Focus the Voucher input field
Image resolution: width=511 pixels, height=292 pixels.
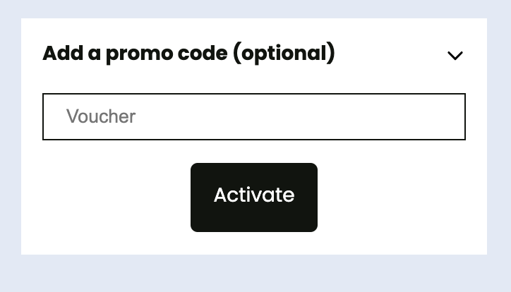(x=254, y=116)
